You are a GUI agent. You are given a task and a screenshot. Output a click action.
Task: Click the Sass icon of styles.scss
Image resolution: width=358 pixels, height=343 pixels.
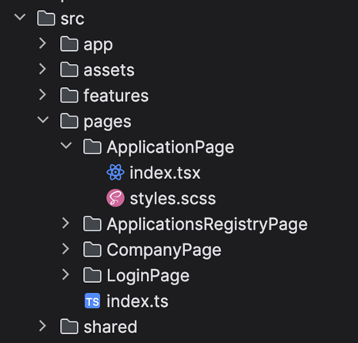pyautogui.click(x=115, y=198)
